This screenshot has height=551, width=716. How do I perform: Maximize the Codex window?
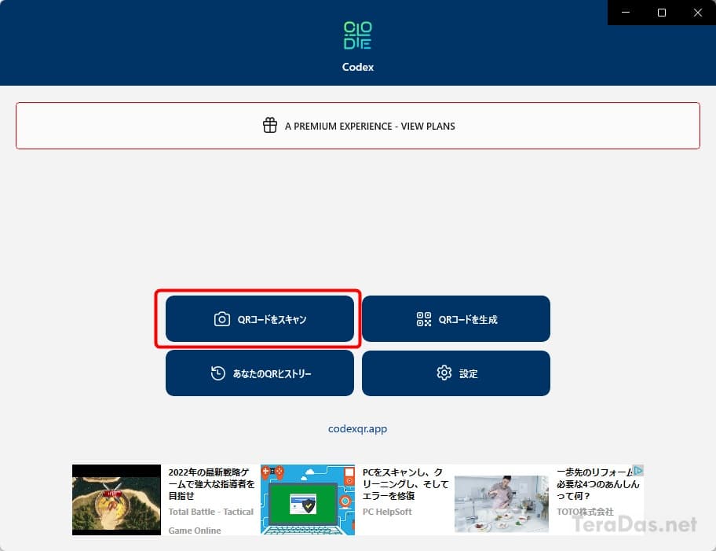[662, 13]
